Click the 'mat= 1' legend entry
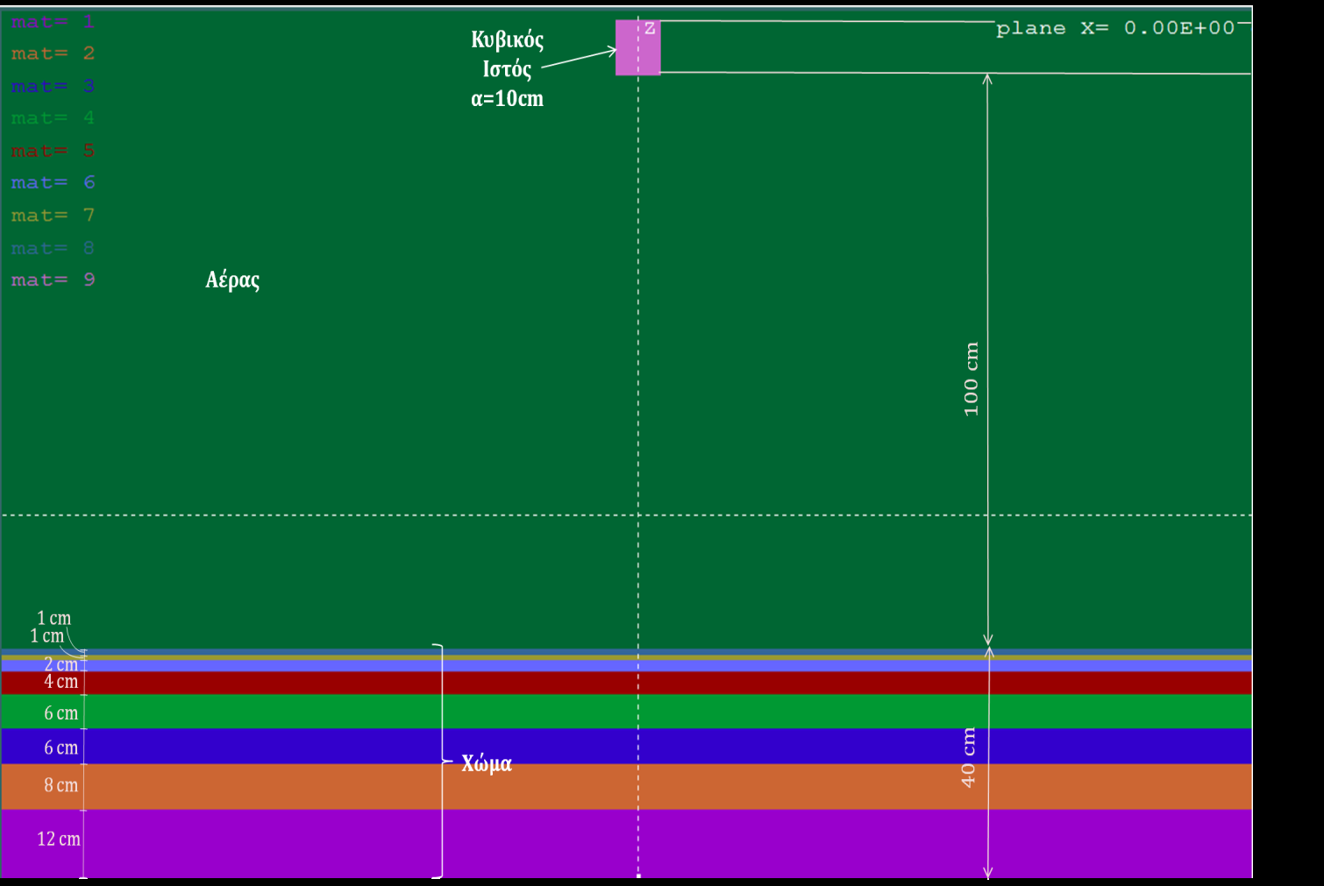This screenshot has width=1324, height=886. click(53, 22)
